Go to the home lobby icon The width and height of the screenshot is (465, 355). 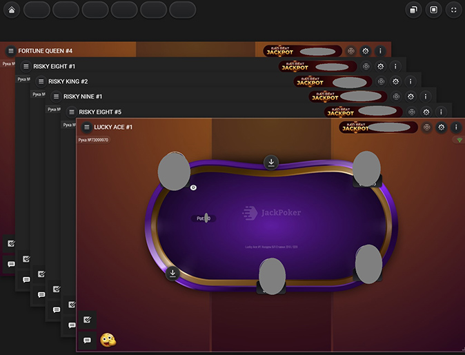point(12,10)
